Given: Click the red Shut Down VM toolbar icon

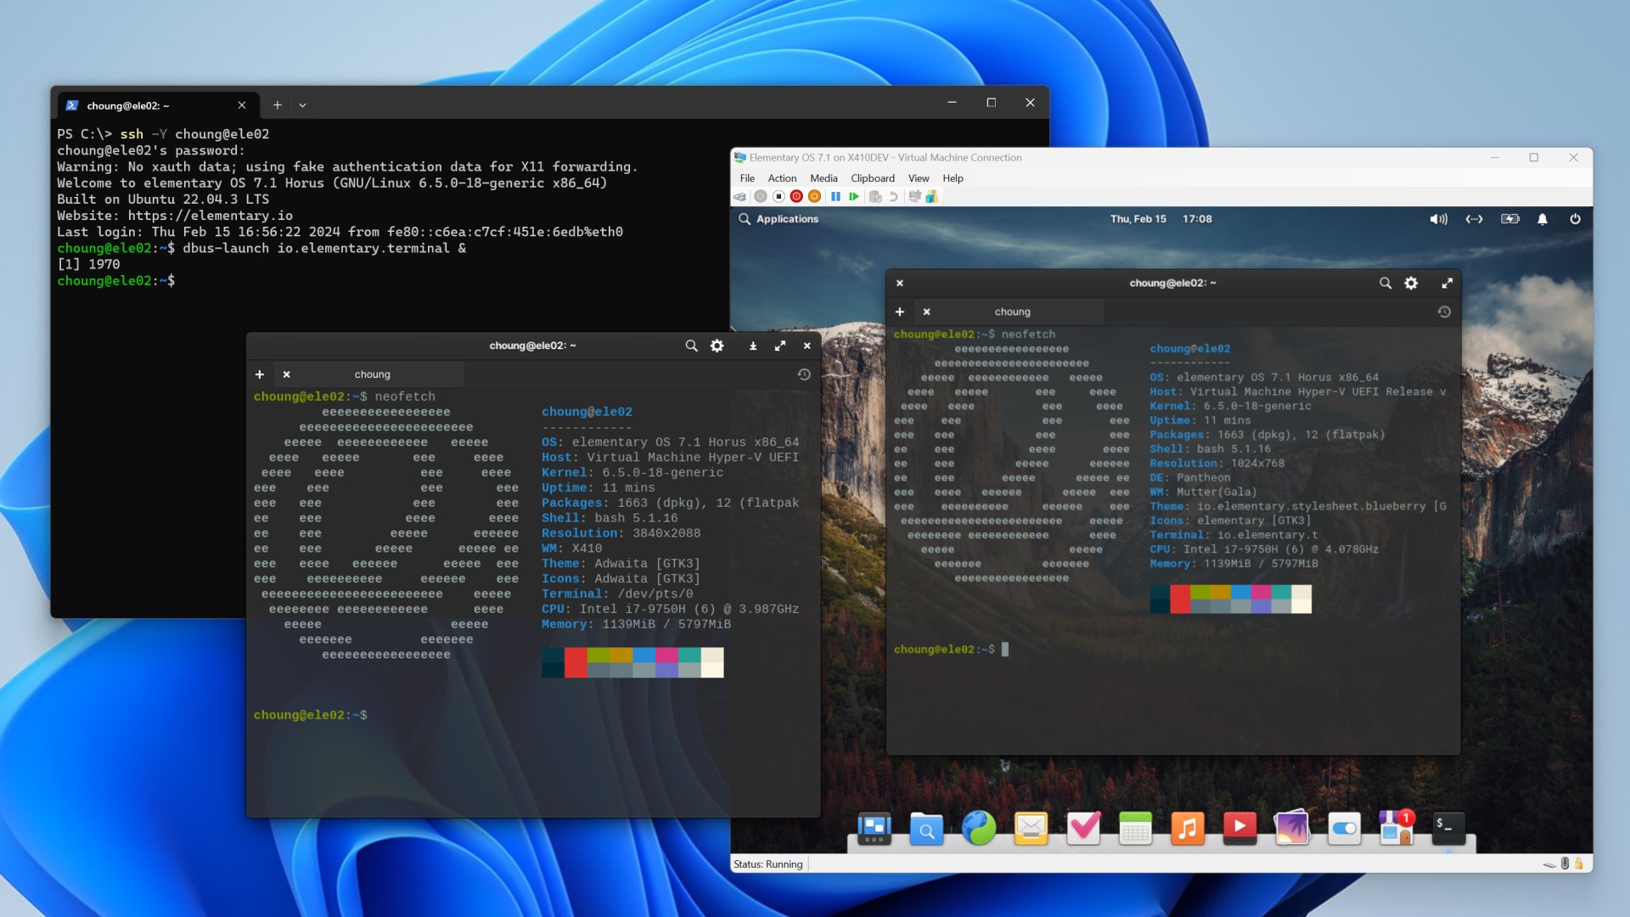Looking at the screenshot, I should (x=796, y=196).
